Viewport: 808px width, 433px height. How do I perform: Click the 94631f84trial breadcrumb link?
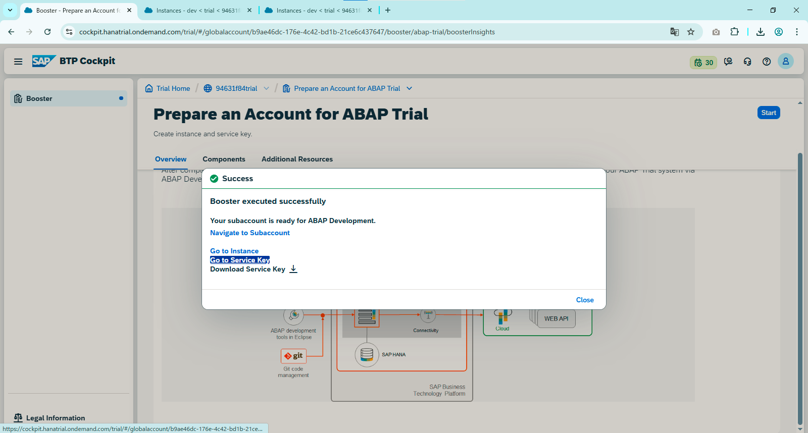236,88
